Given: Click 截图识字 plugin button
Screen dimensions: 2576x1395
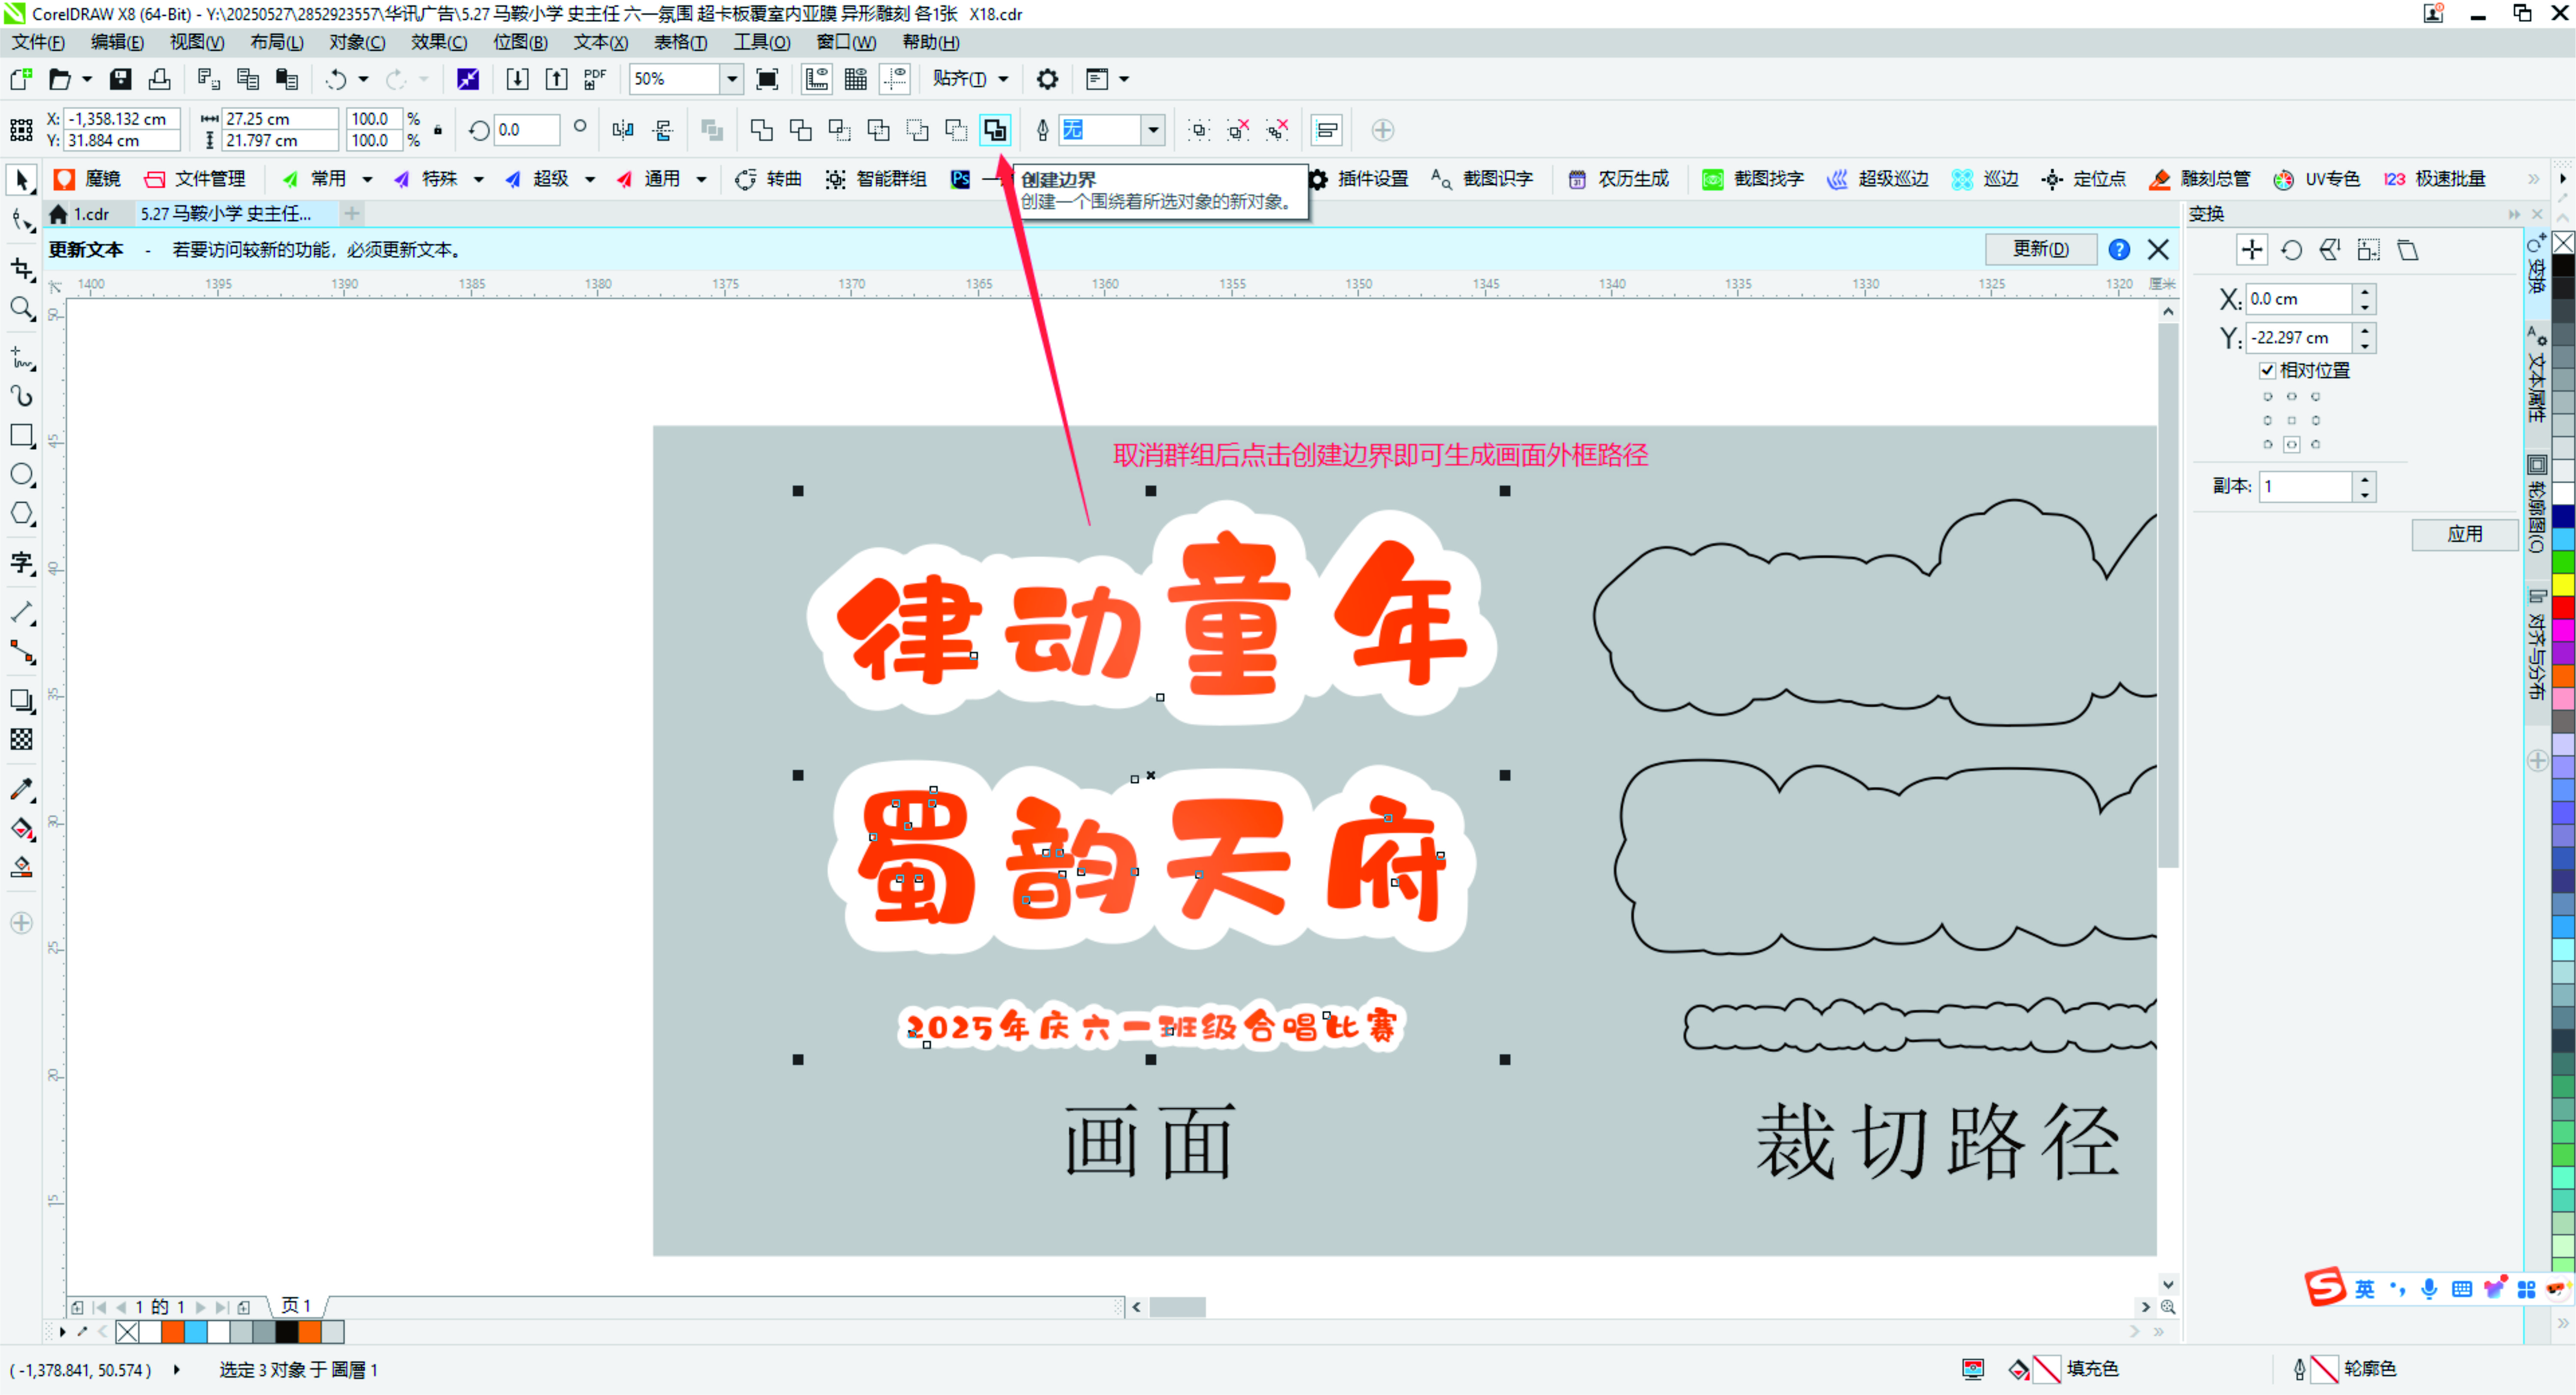Looking at the screenshot, I should tap(1481, 179).
